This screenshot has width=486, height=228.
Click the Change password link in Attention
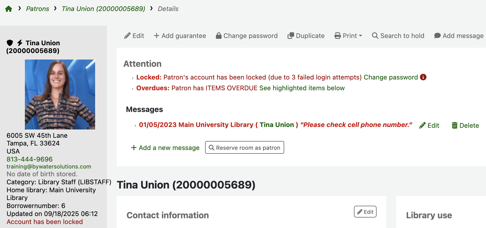point(391,77)
